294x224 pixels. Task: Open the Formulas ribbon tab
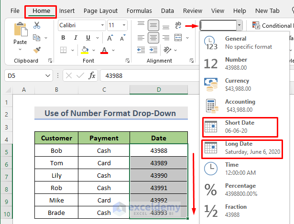[139, 11]
